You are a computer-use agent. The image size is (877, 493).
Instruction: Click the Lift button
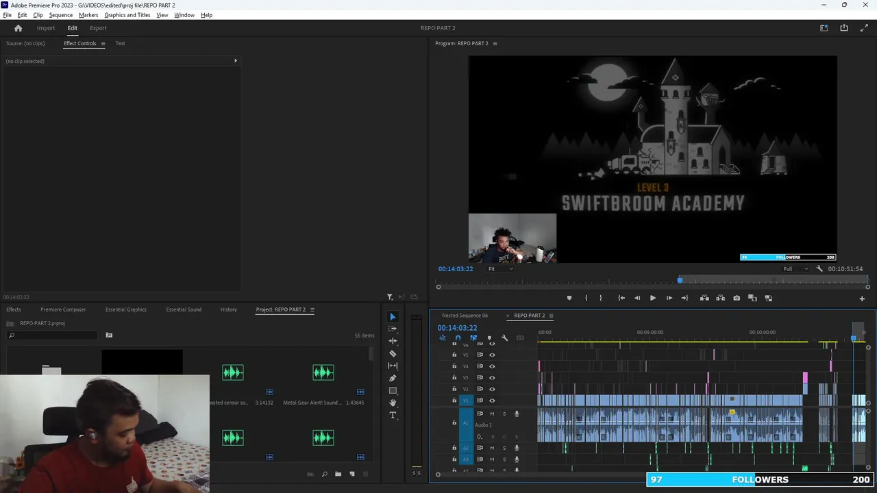click(x=704, y=298)
